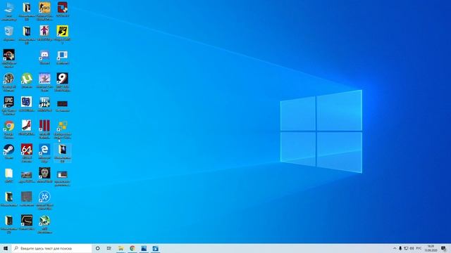Viewport: 451px width, 253px height.
Task: Select the grey square image thumbnail
Action: pyautogui.click(x=27, y=197)
